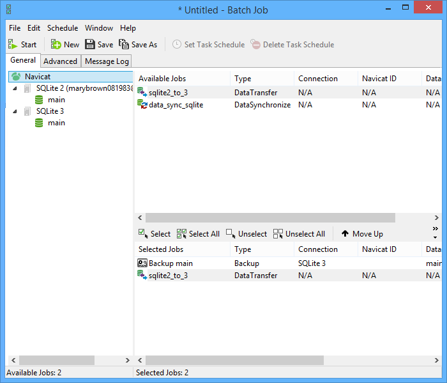The image size is (447, 383).
Task: Open the Save As dialog from the toolbar
Action: (x=138, y=45)
